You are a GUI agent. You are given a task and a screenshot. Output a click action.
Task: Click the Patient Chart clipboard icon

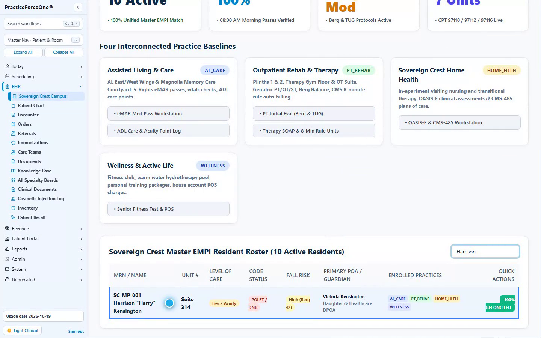coord(14,106)
